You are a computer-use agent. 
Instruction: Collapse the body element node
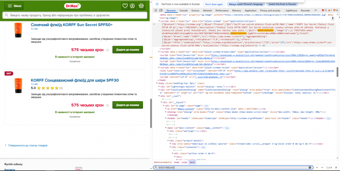pyautogui.click(x=157, y=83)
